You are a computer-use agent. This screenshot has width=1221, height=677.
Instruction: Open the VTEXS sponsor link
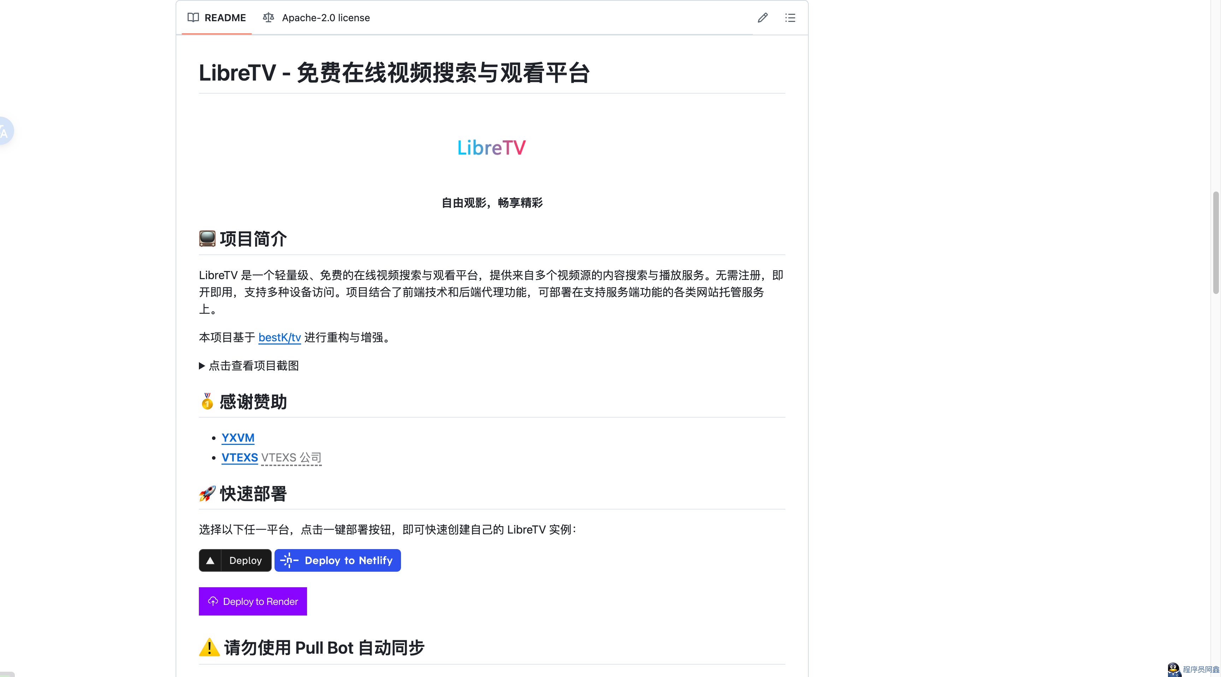point(240,458)
